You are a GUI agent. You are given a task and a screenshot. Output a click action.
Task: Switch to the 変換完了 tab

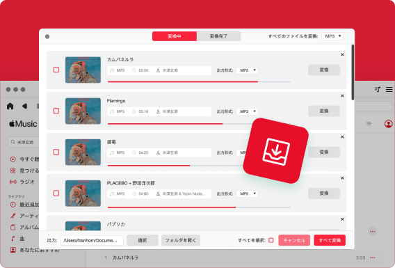(x=218, y=36)
